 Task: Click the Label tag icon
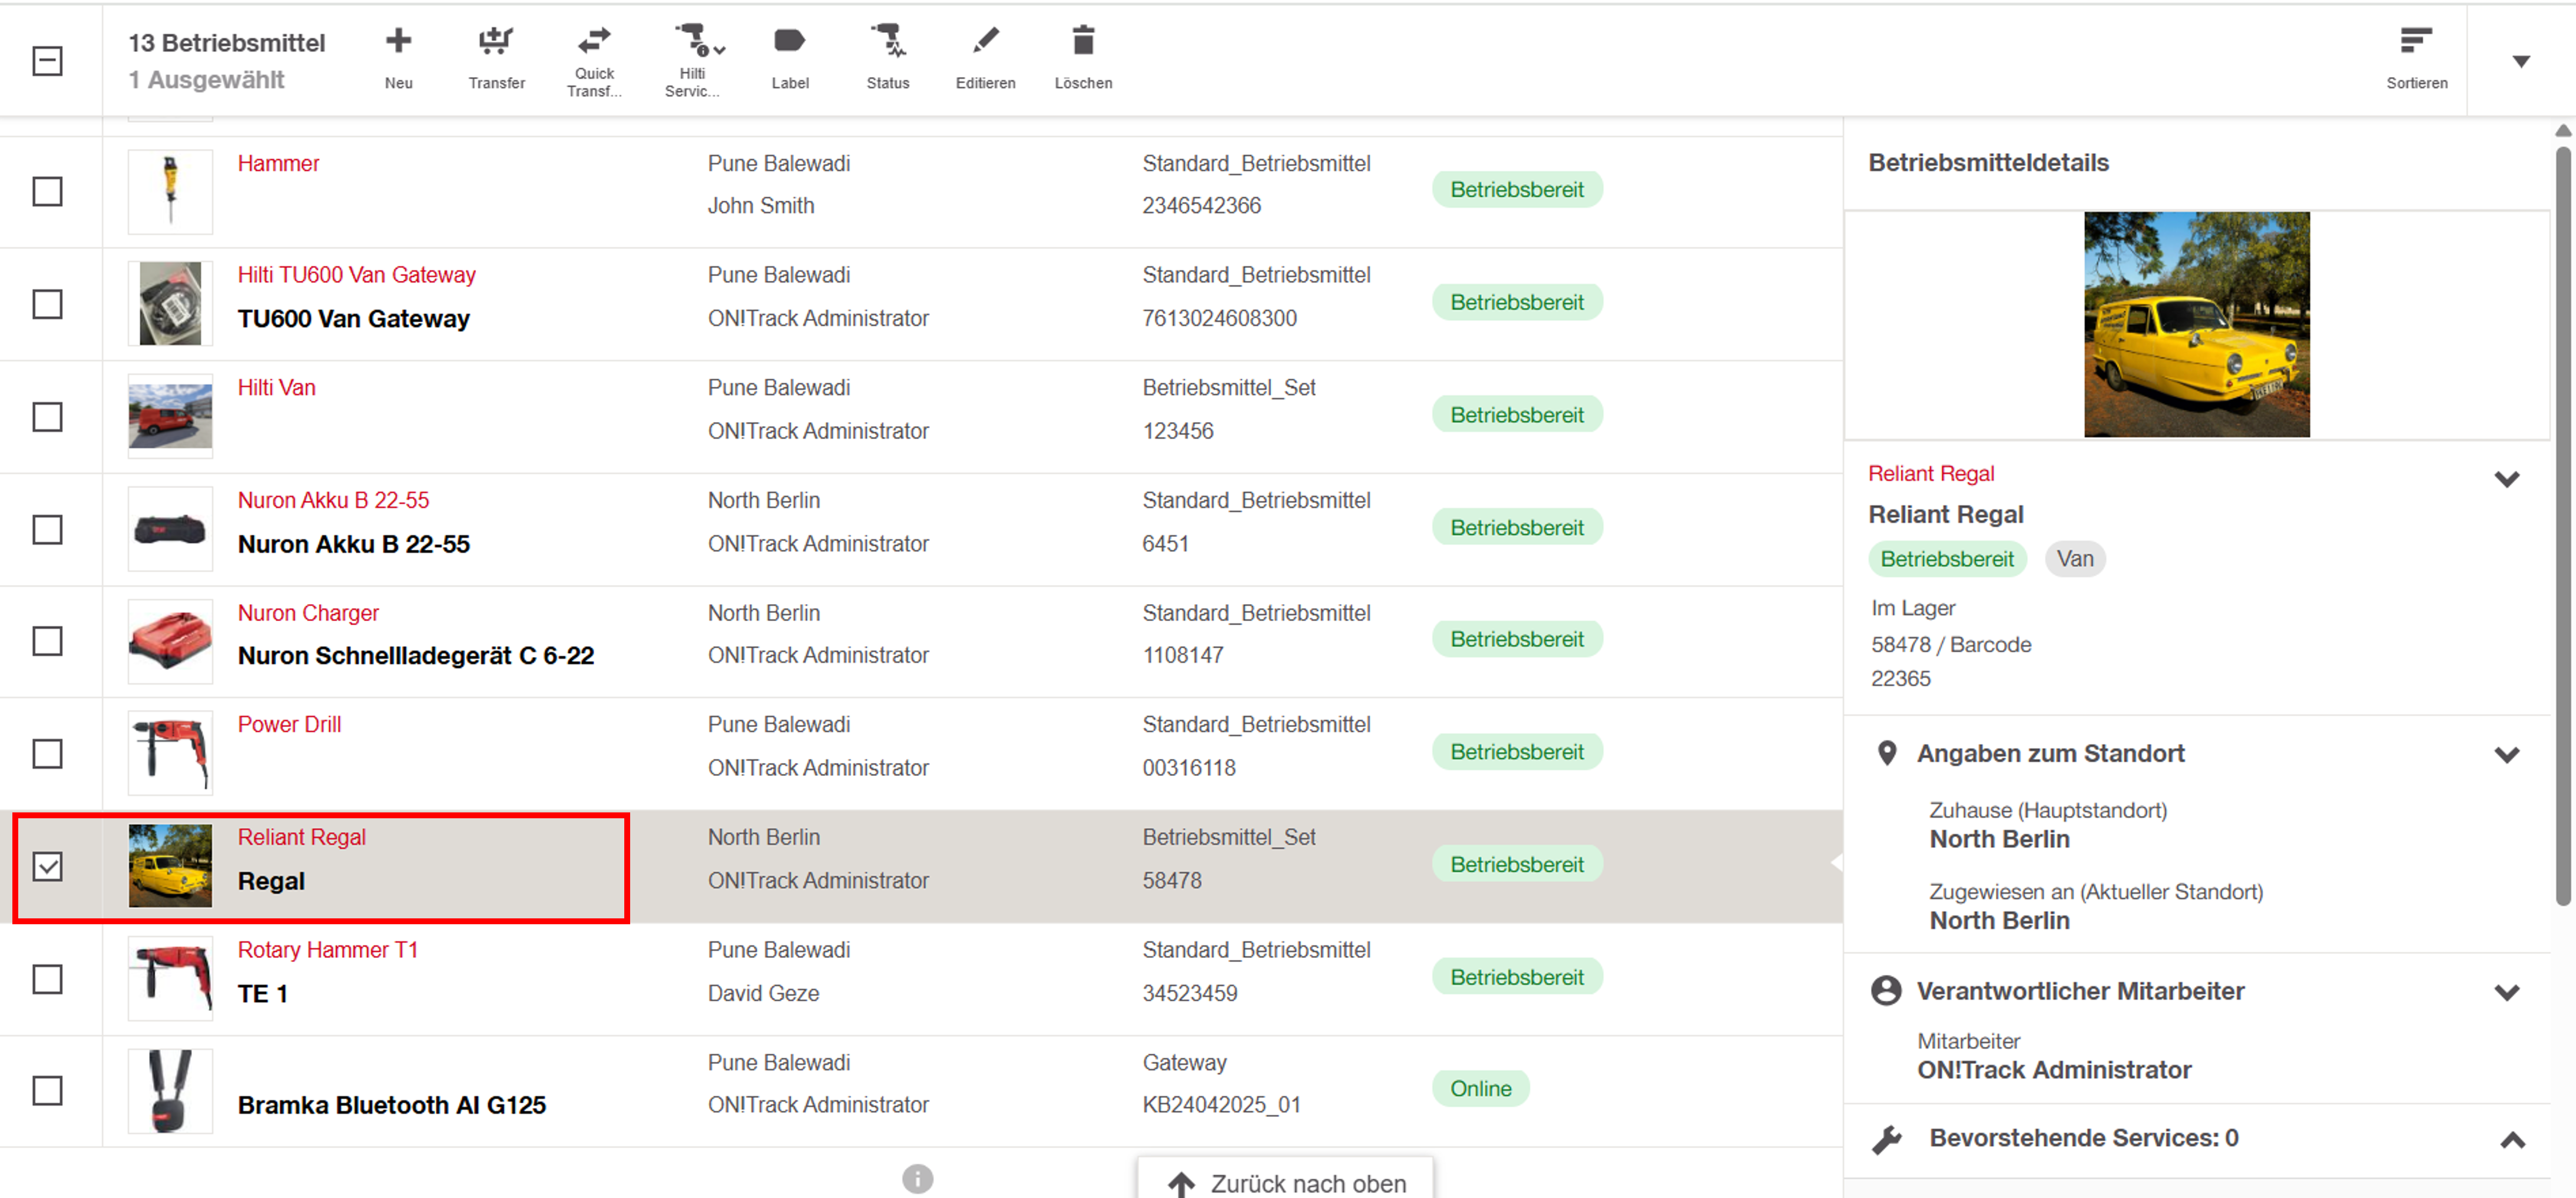click(x=789, y=42)
